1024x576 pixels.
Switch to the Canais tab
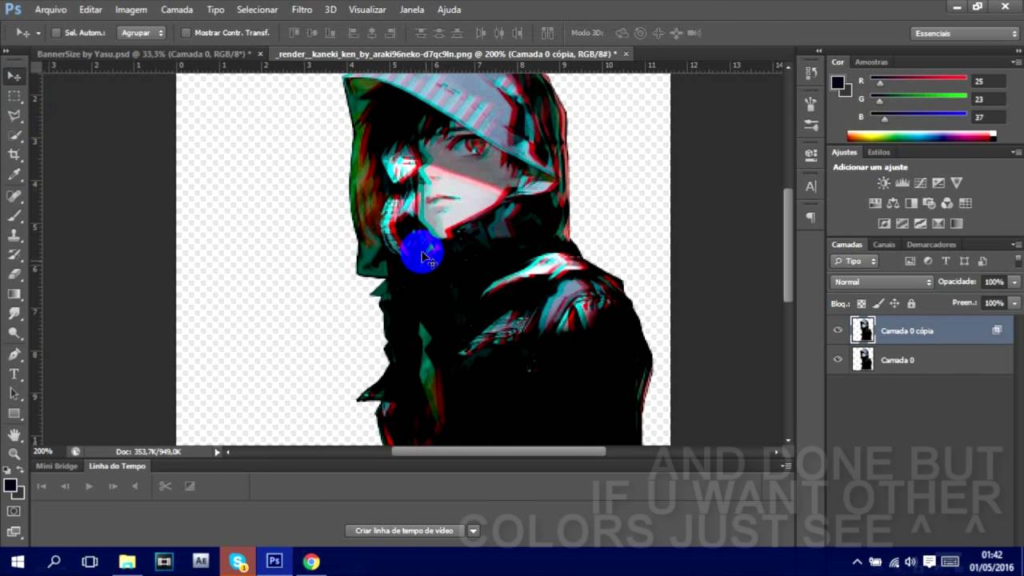pos(883,244)
